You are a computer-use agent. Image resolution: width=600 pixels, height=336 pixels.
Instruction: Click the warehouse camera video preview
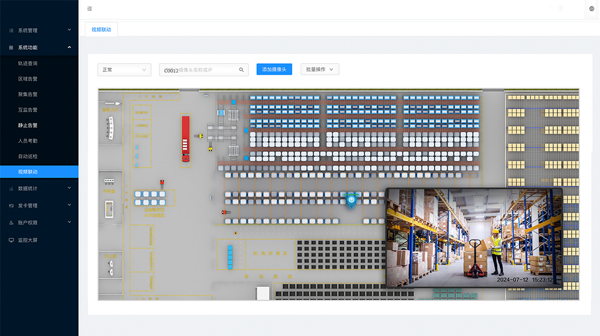coord(474,238)
